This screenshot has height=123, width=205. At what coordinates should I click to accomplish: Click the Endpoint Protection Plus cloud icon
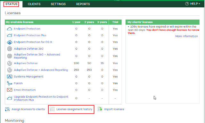point(9,35)
